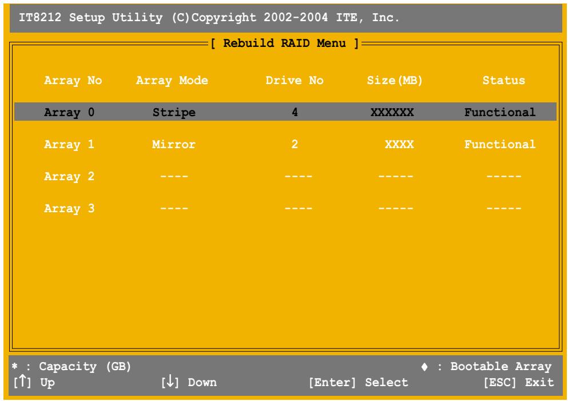Click Array 3 empty status dashes
The image size is (568, 401).
coord(504,208)
